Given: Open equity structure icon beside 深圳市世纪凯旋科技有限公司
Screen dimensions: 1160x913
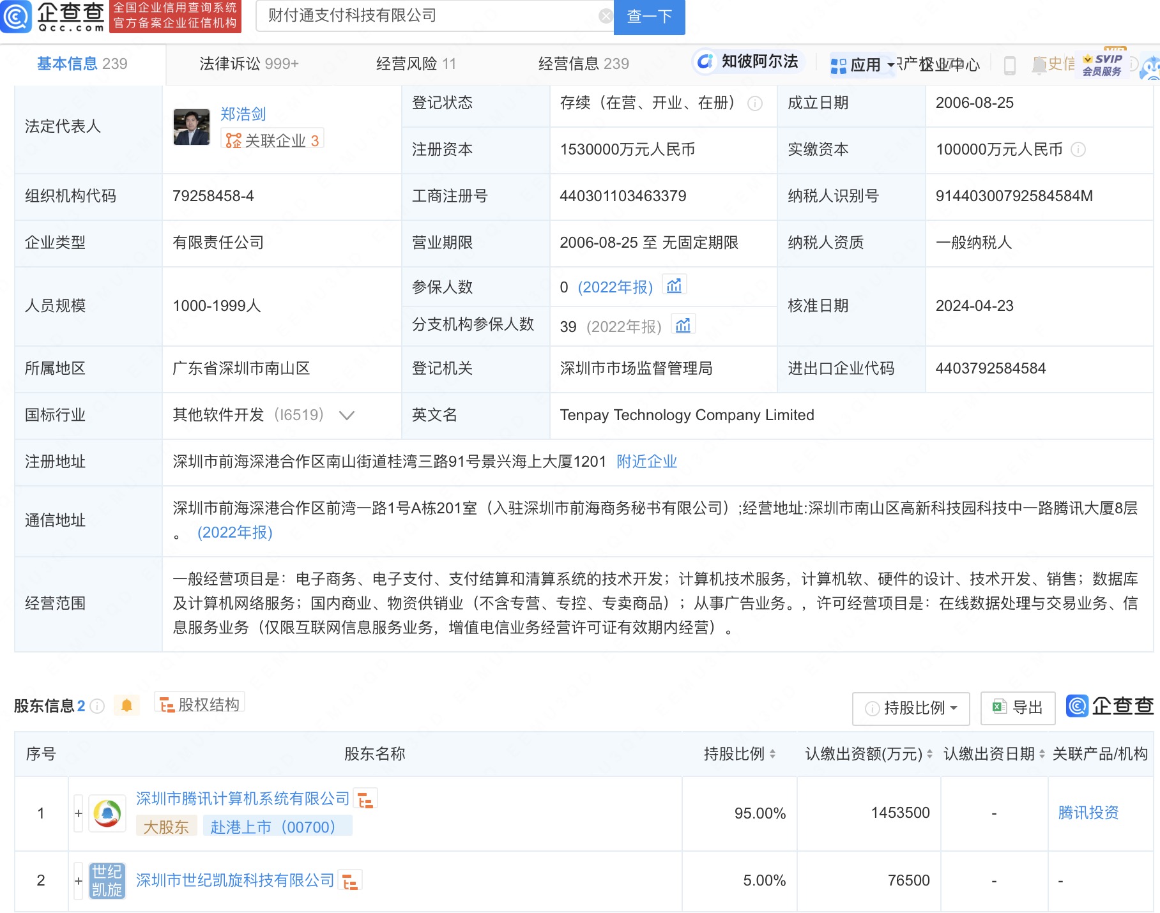Looking at the screenshot, I should pyautogui.click(x=350, y=882).
